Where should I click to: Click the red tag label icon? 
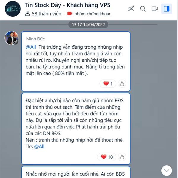pos(70,14)
